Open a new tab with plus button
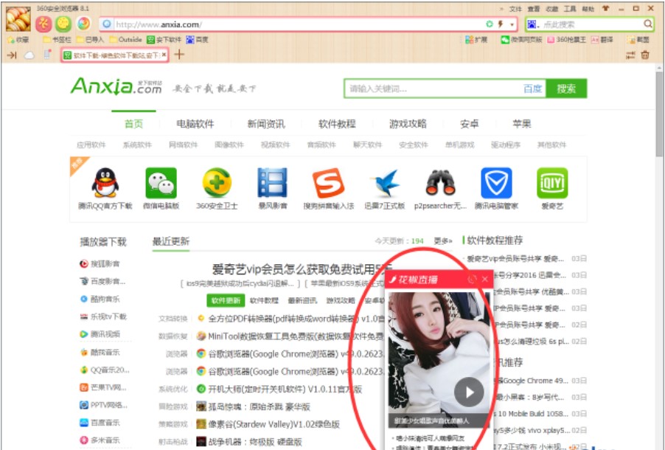Image resolution: width=665 pixels, height=450 pixels. (x=179, y=55)
